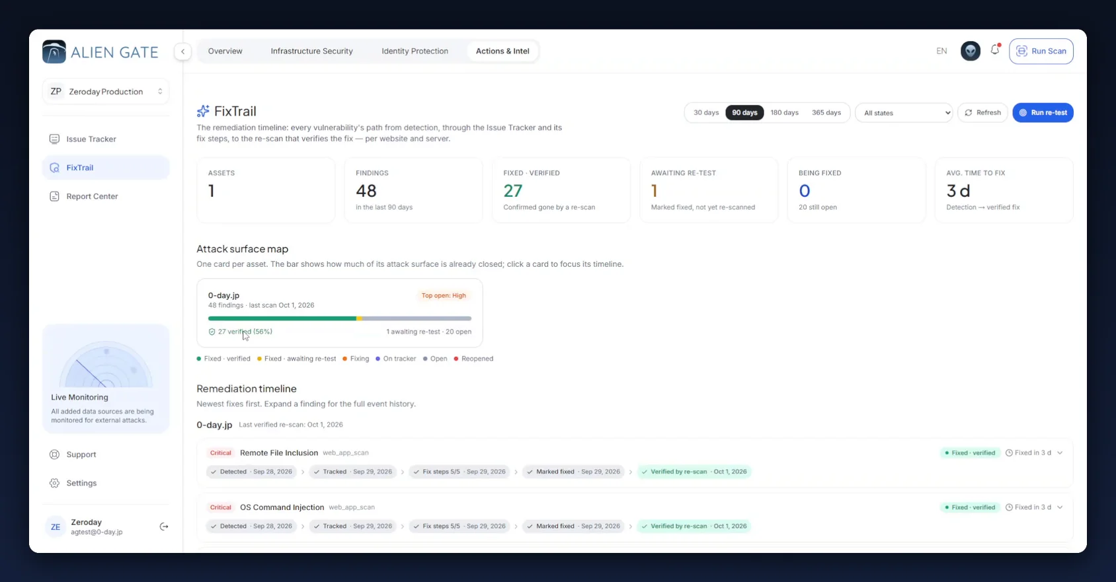Click the log out icon beside Zeroday
The image size is (1116, 582).
164,527
